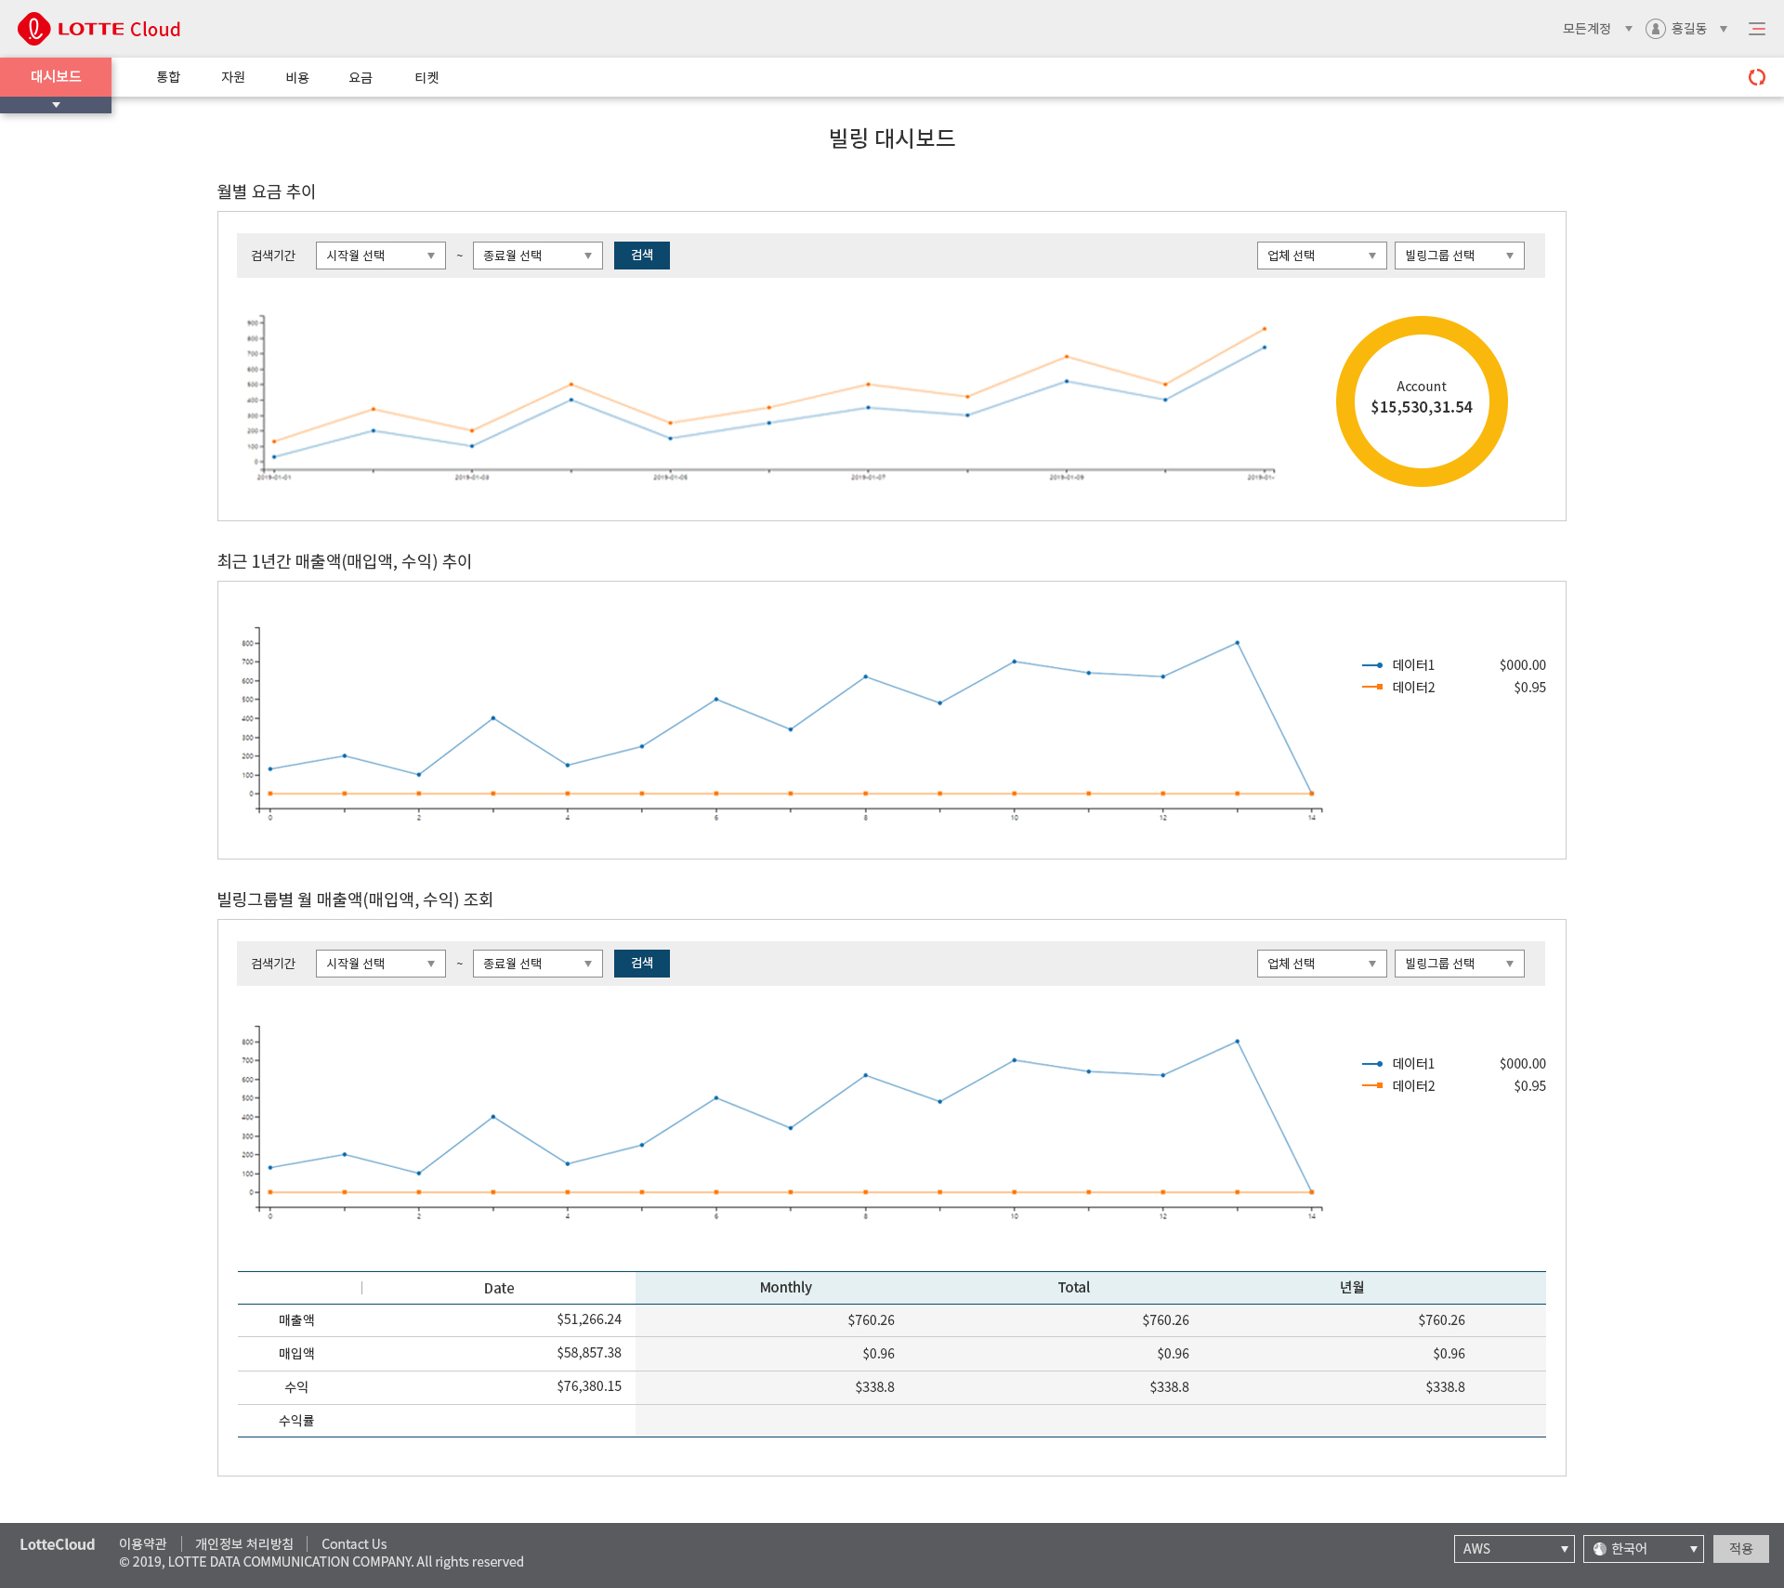Click the 매입액 row label

pos(296,1354)
